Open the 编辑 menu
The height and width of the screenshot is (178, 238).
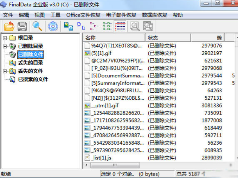pyautogui.click(x=24, y=15)
